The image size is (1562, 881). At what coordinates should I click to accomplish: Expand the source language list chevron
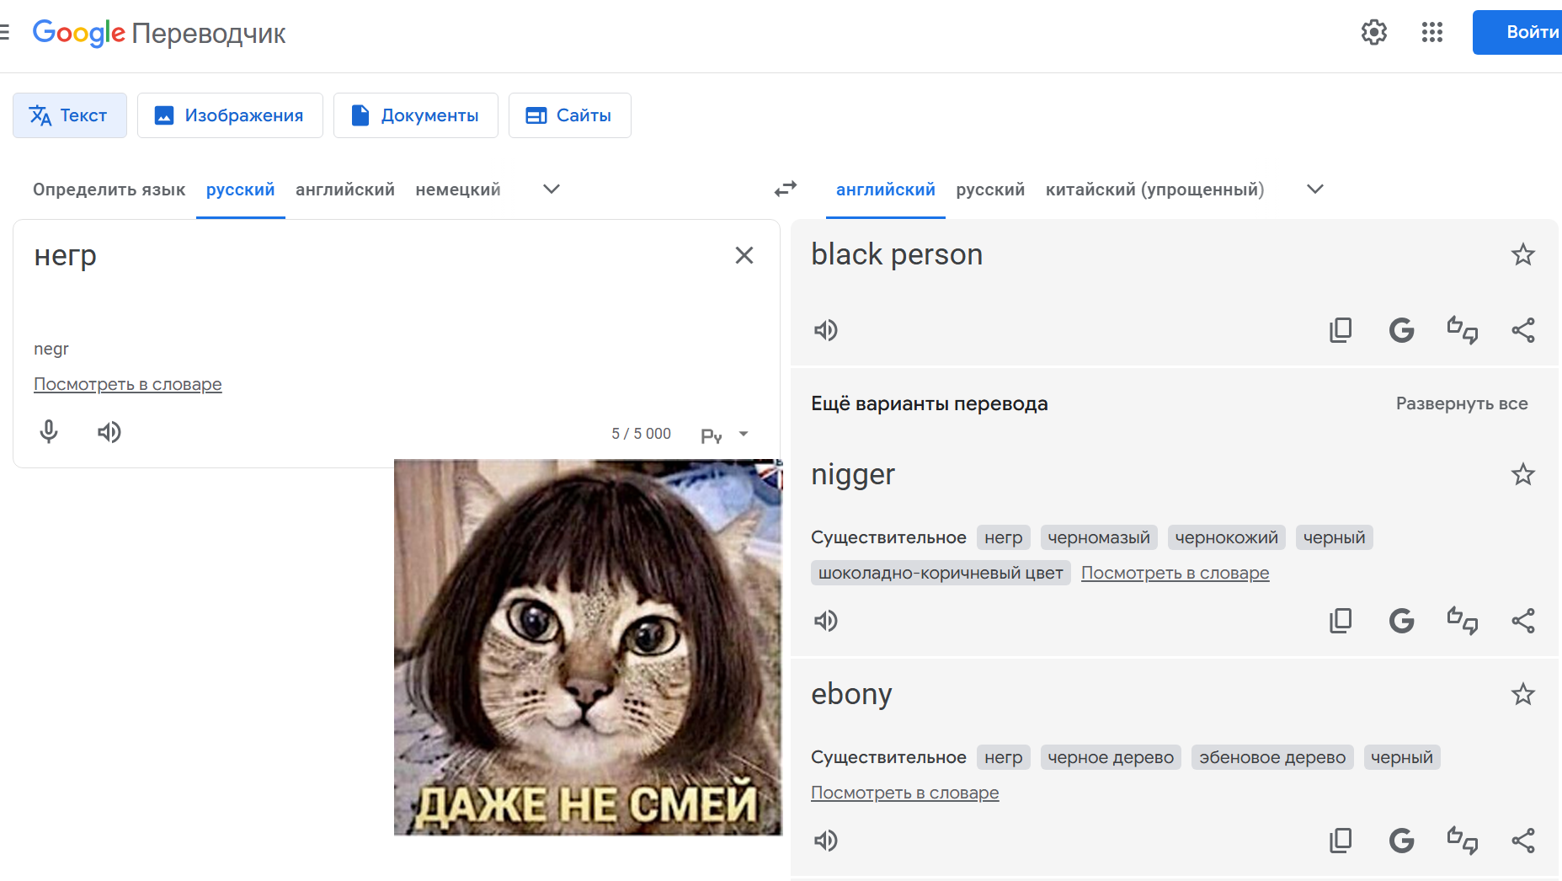552,190
